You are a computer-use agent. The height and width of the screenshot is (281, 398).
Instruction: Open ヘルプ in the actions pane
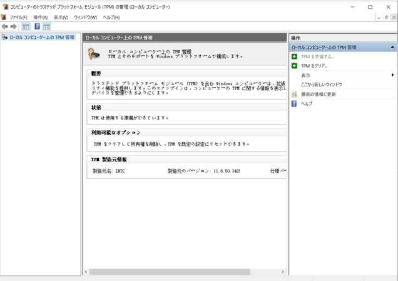click(x=306, y=103)
